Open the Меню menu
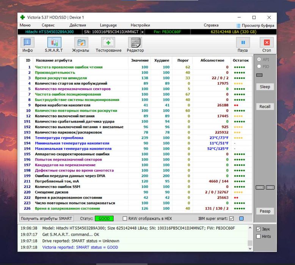This screenshot has height=265, width=295. (x=25, y=25)
